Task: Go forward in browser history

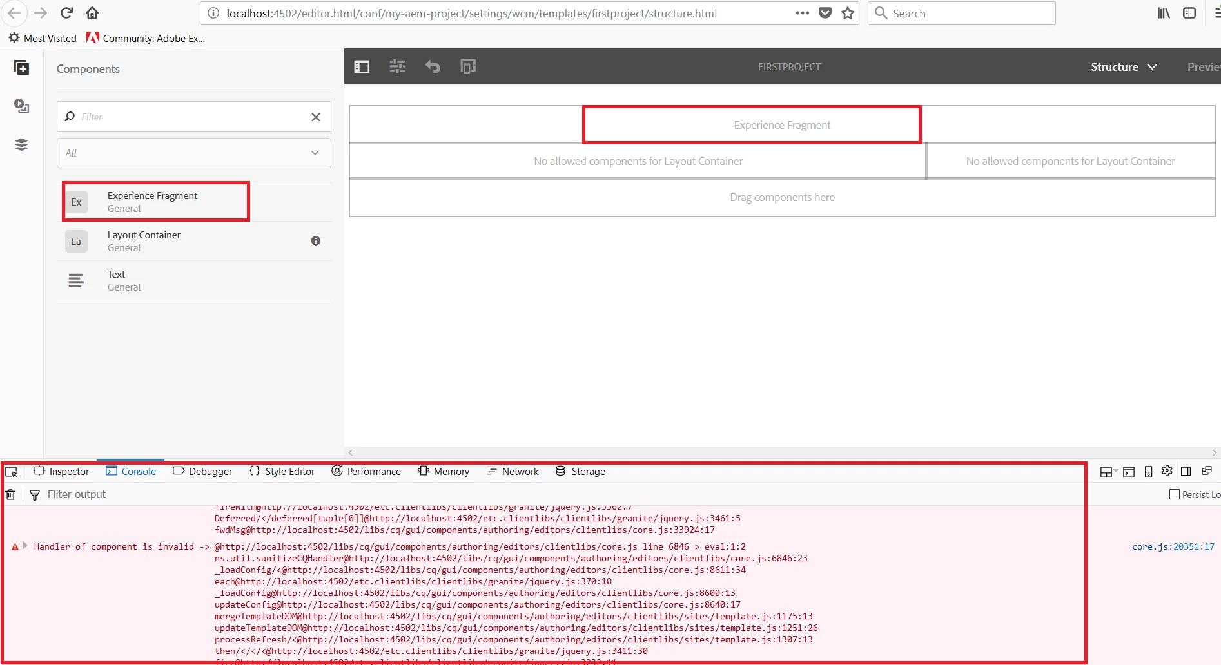Action: click(41, 13)
